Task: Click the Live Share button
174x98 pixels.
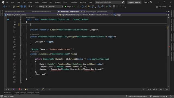Action: click(x=161, y=7)
